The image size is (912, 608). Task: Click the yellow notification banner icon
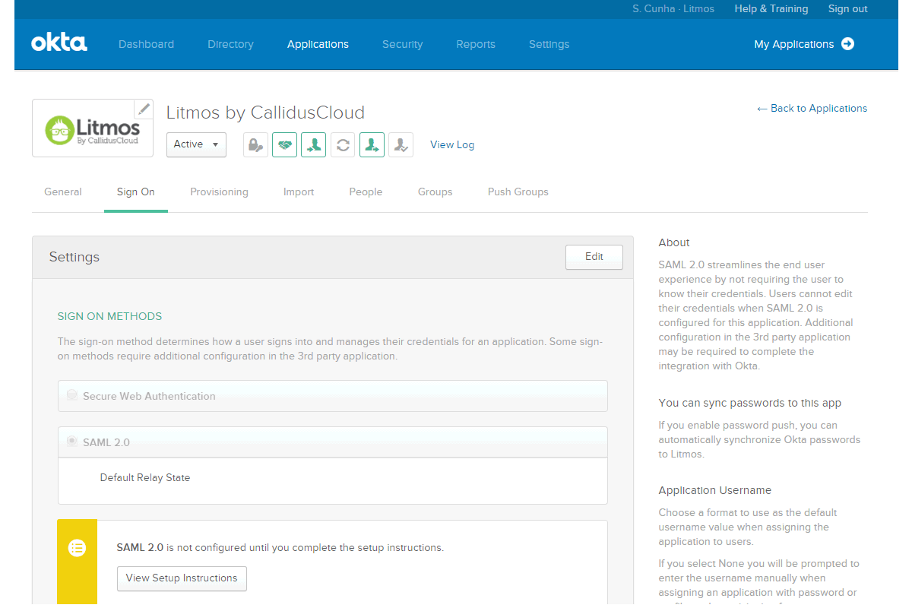[77, 547]
